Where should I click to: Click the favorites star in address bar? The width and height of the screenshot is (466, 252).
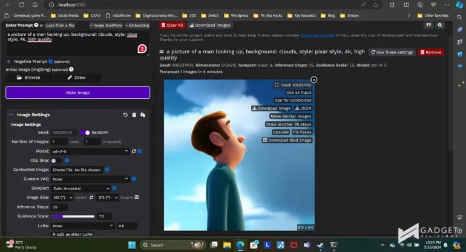[376, 5]
